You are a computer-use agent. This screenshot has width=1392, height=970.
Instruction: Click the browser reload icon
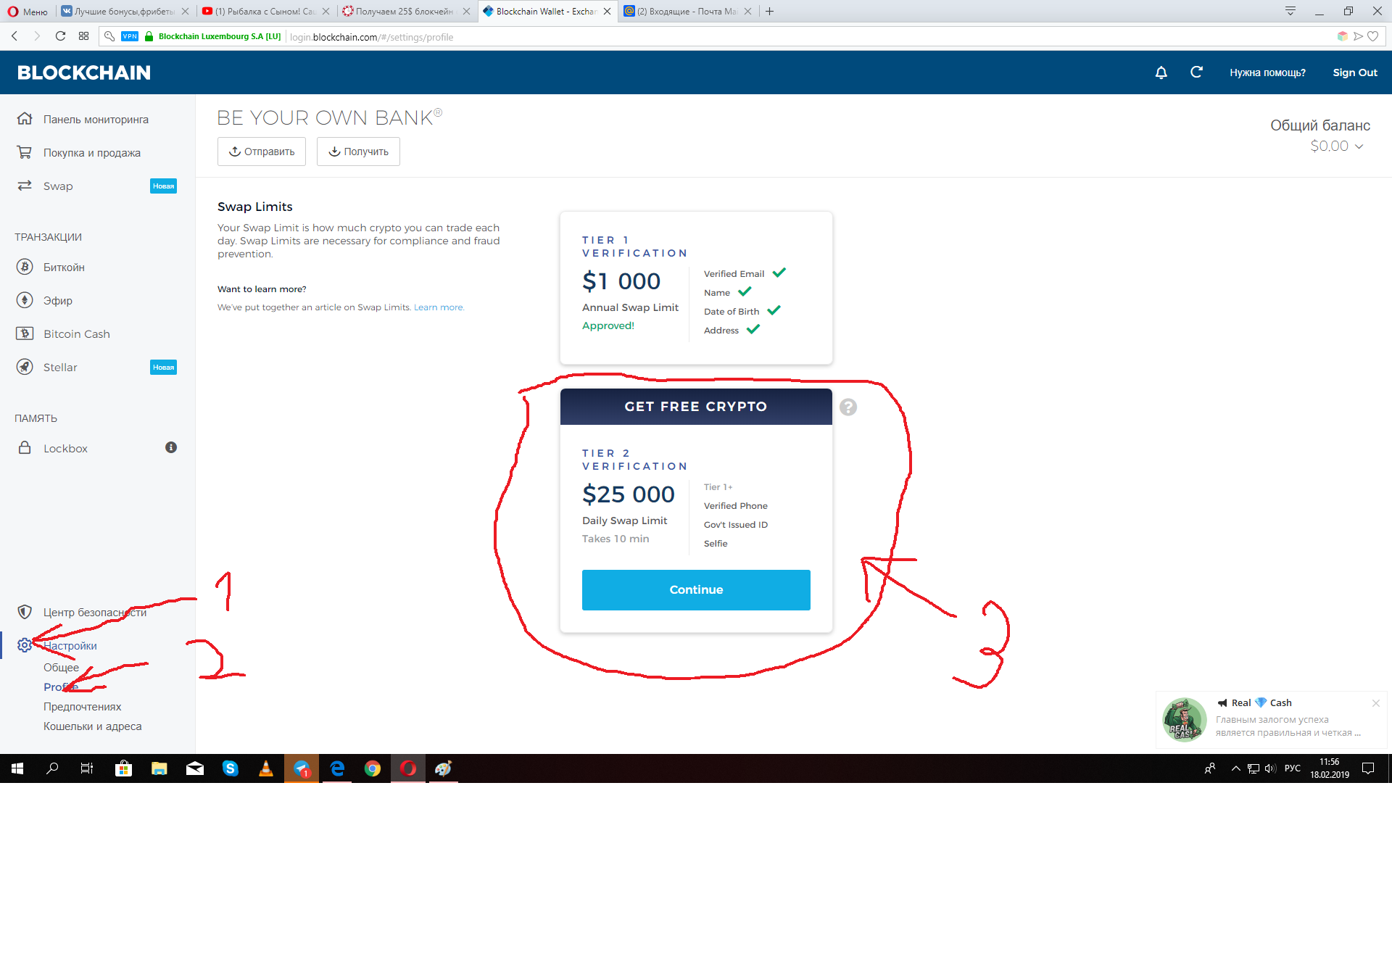point(60,36)
